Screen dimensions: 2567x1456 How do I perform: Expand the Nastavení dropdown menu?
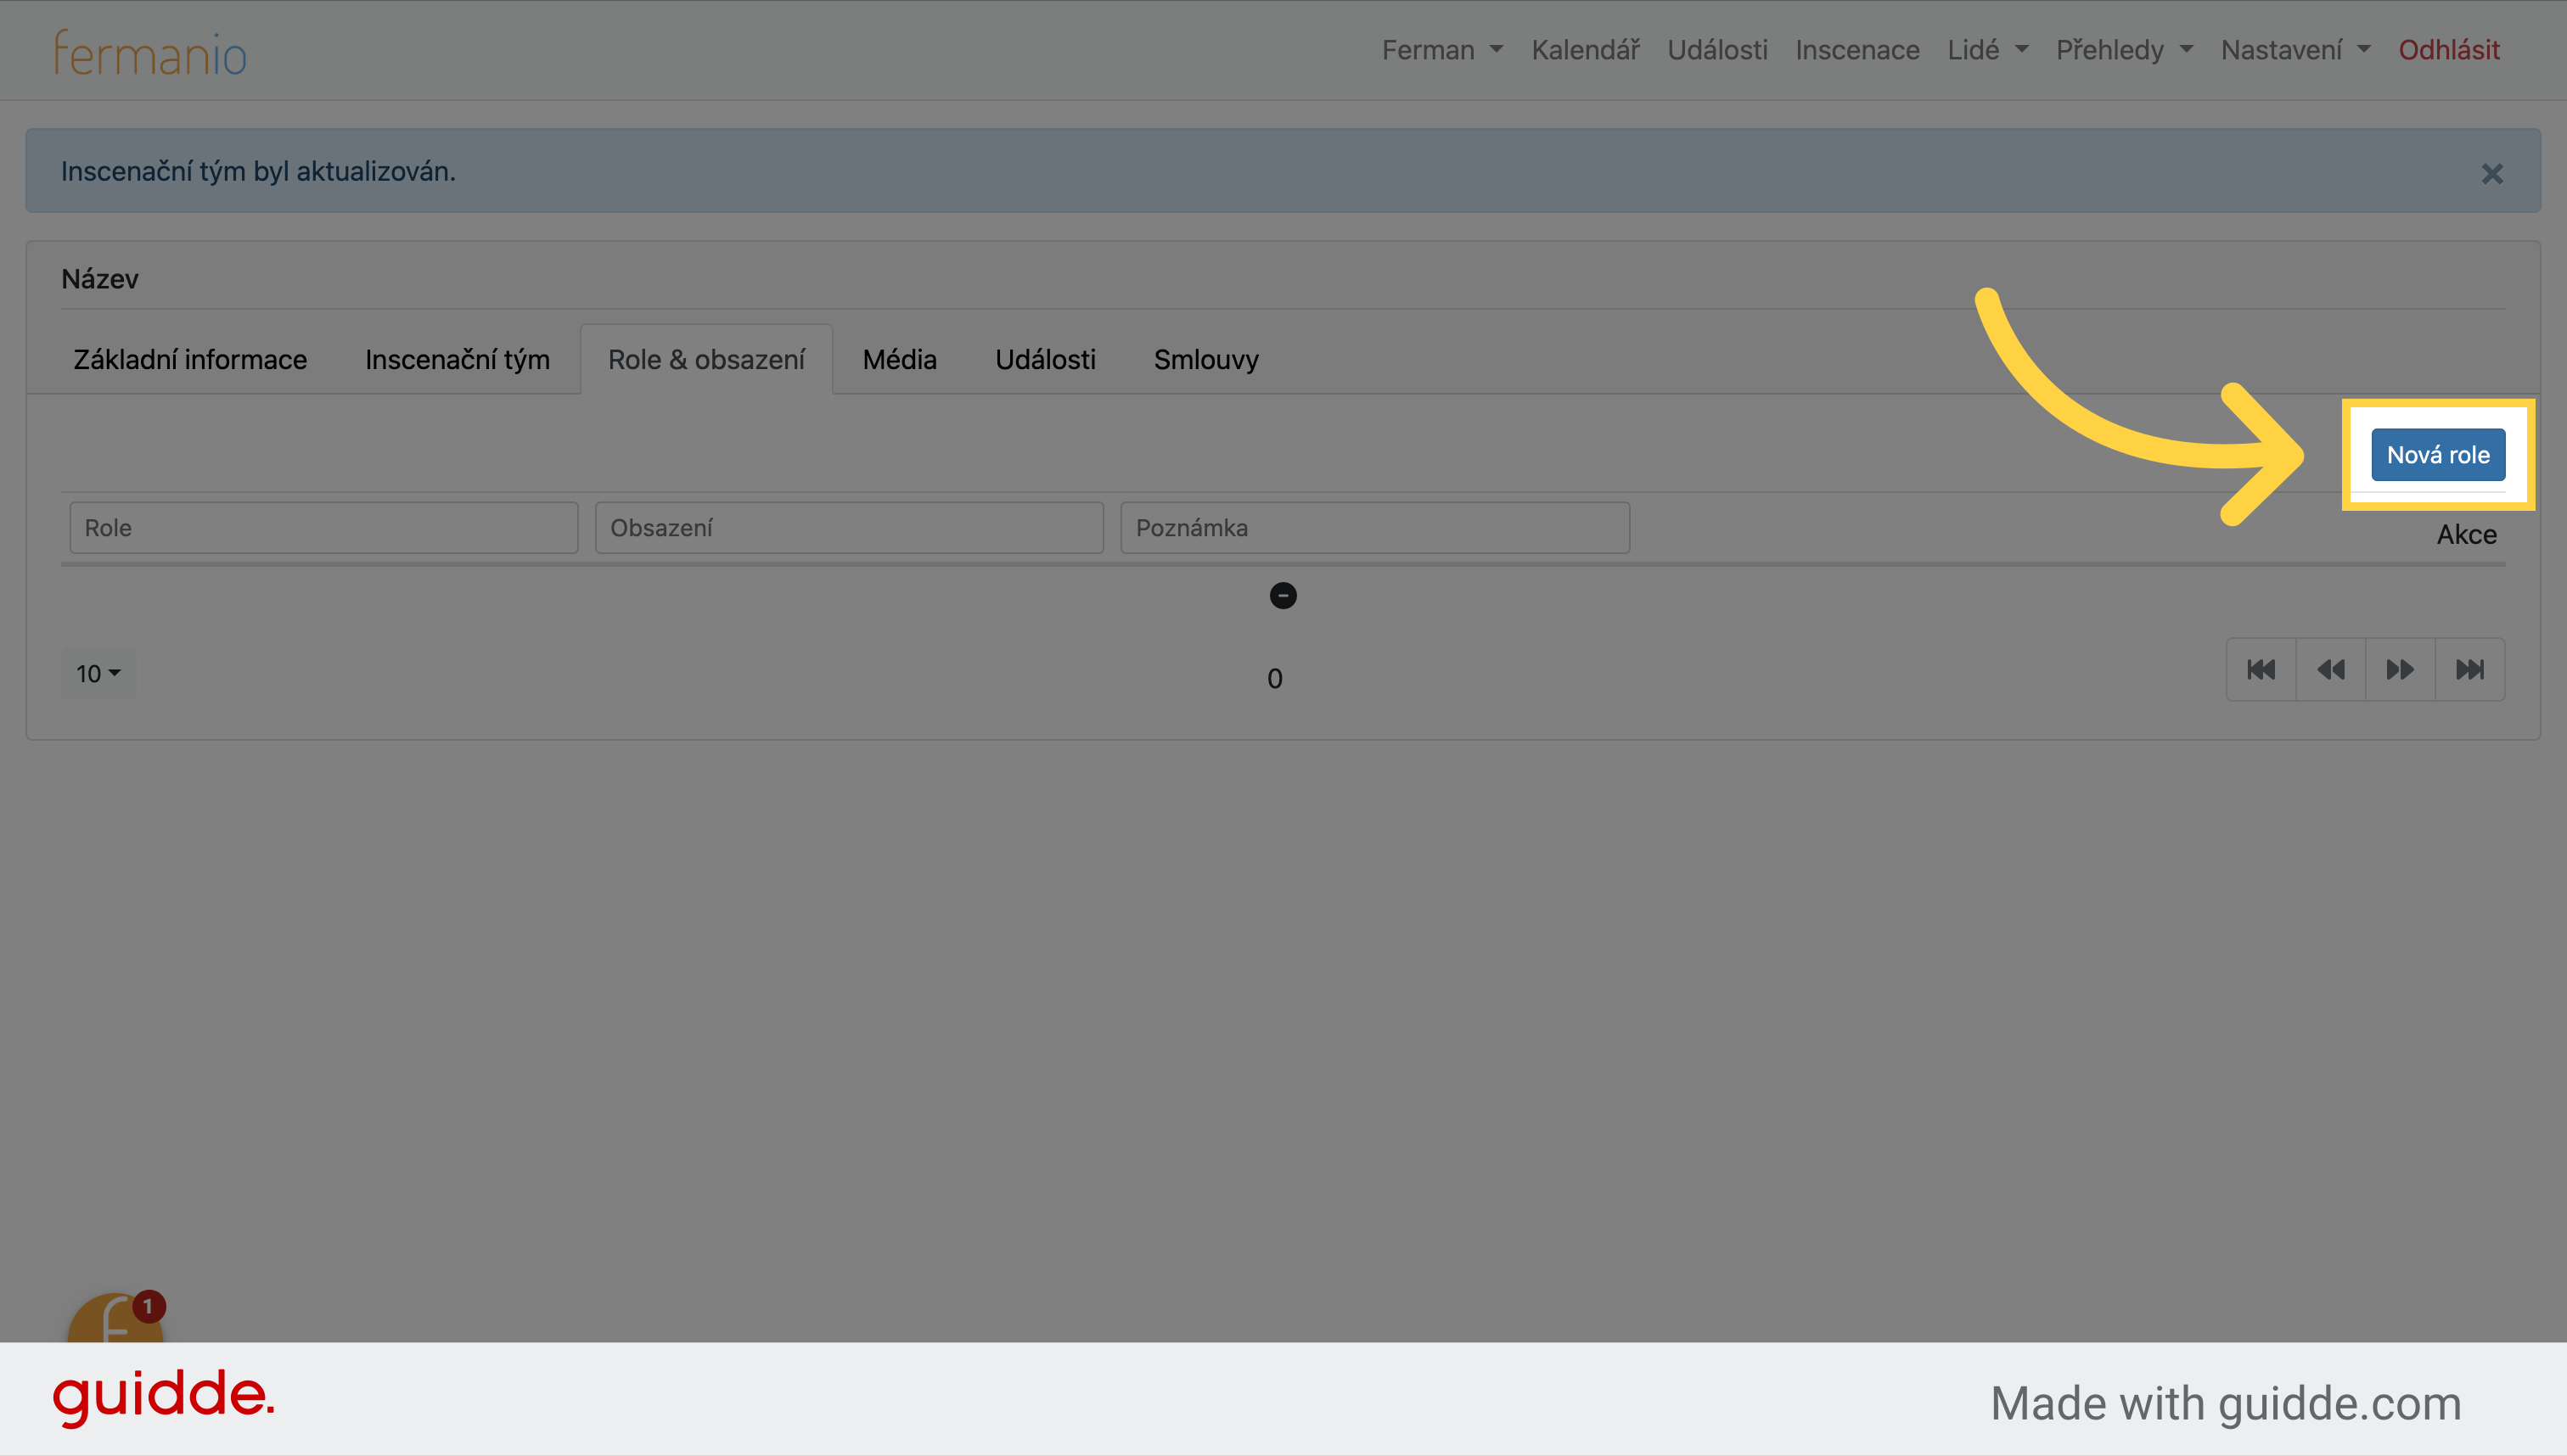tap(2295, 50)
